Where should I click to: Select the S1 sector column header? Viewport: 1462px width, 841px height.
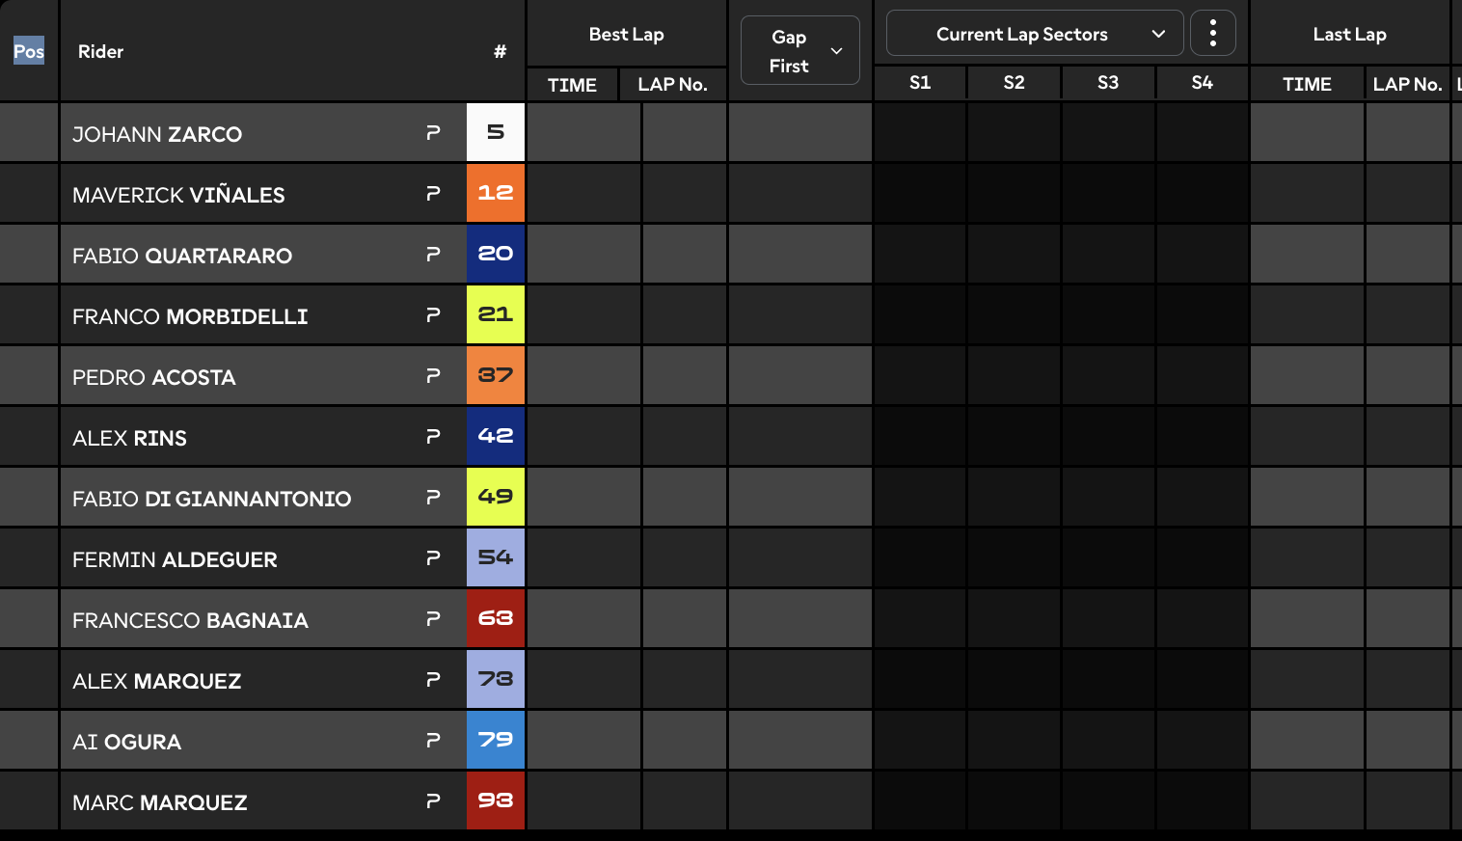coord(920,83)
